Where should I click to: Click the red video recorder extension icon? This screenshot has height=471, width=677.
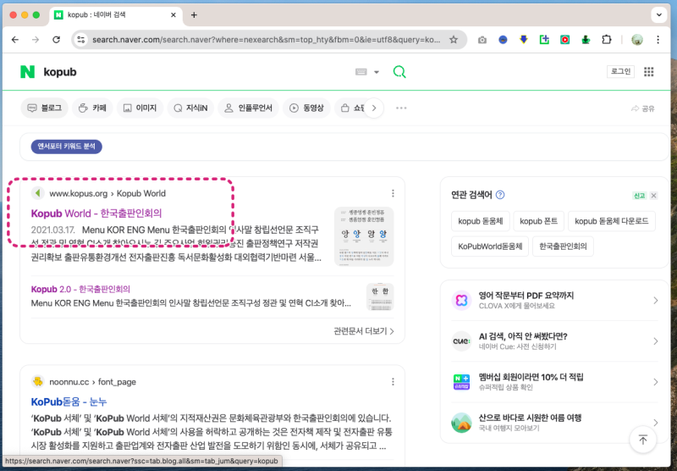pos(564,40)
